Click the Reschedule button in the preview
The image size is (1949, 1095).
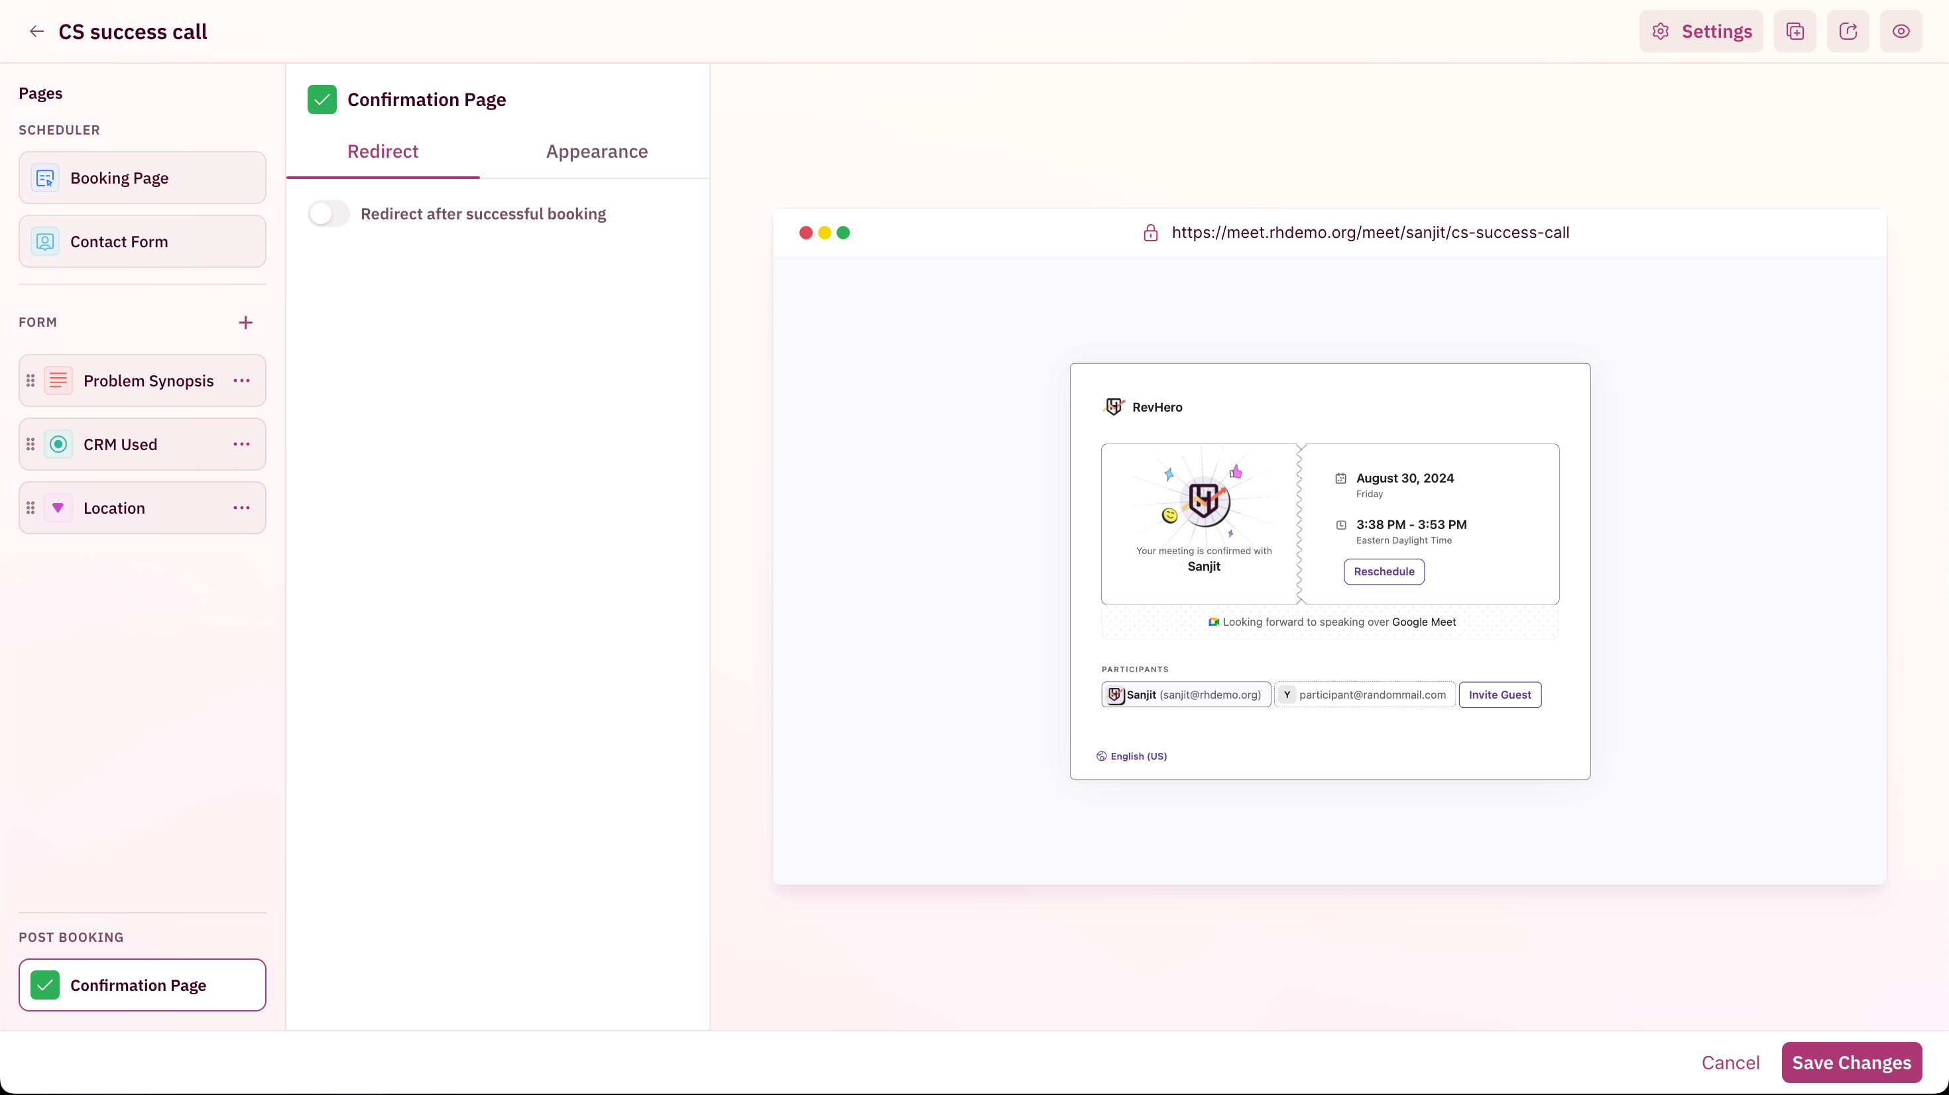tap(1384, 571)
